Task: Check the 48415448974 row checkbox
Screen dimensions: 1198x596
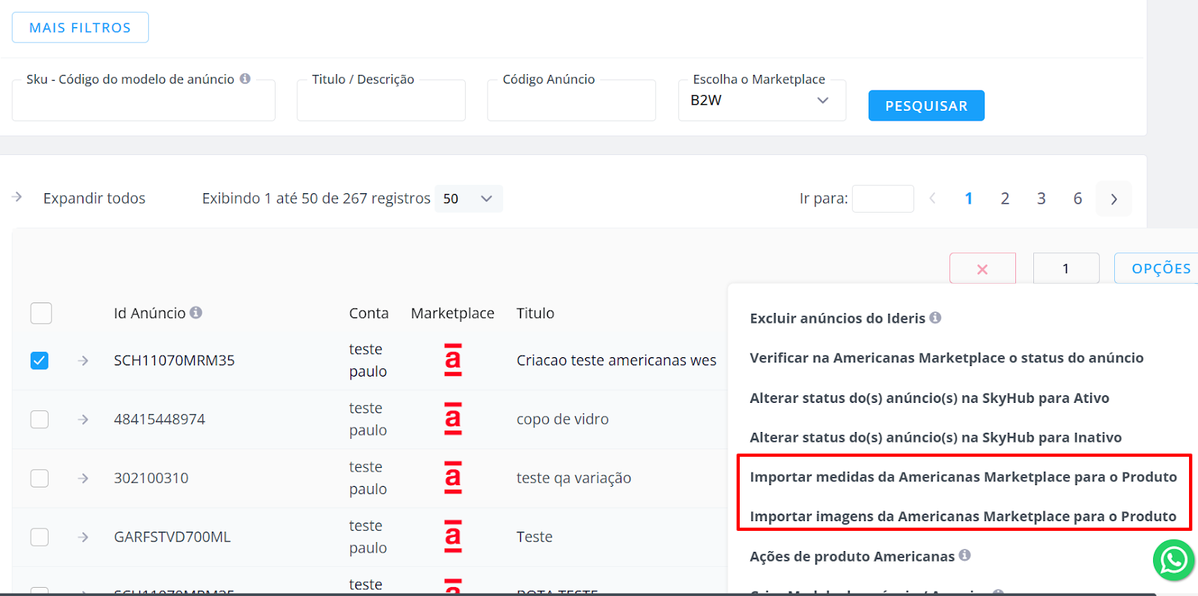Action: coord(40,419)
